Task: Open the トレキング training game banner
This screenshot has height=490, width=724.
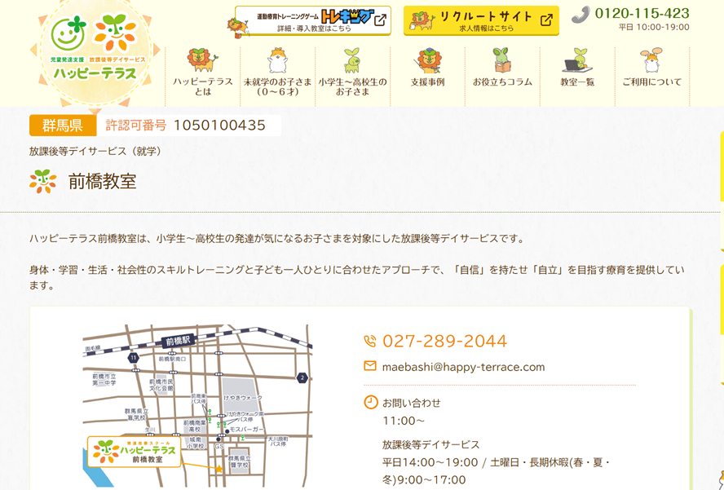Action: [x=309, y=20]
